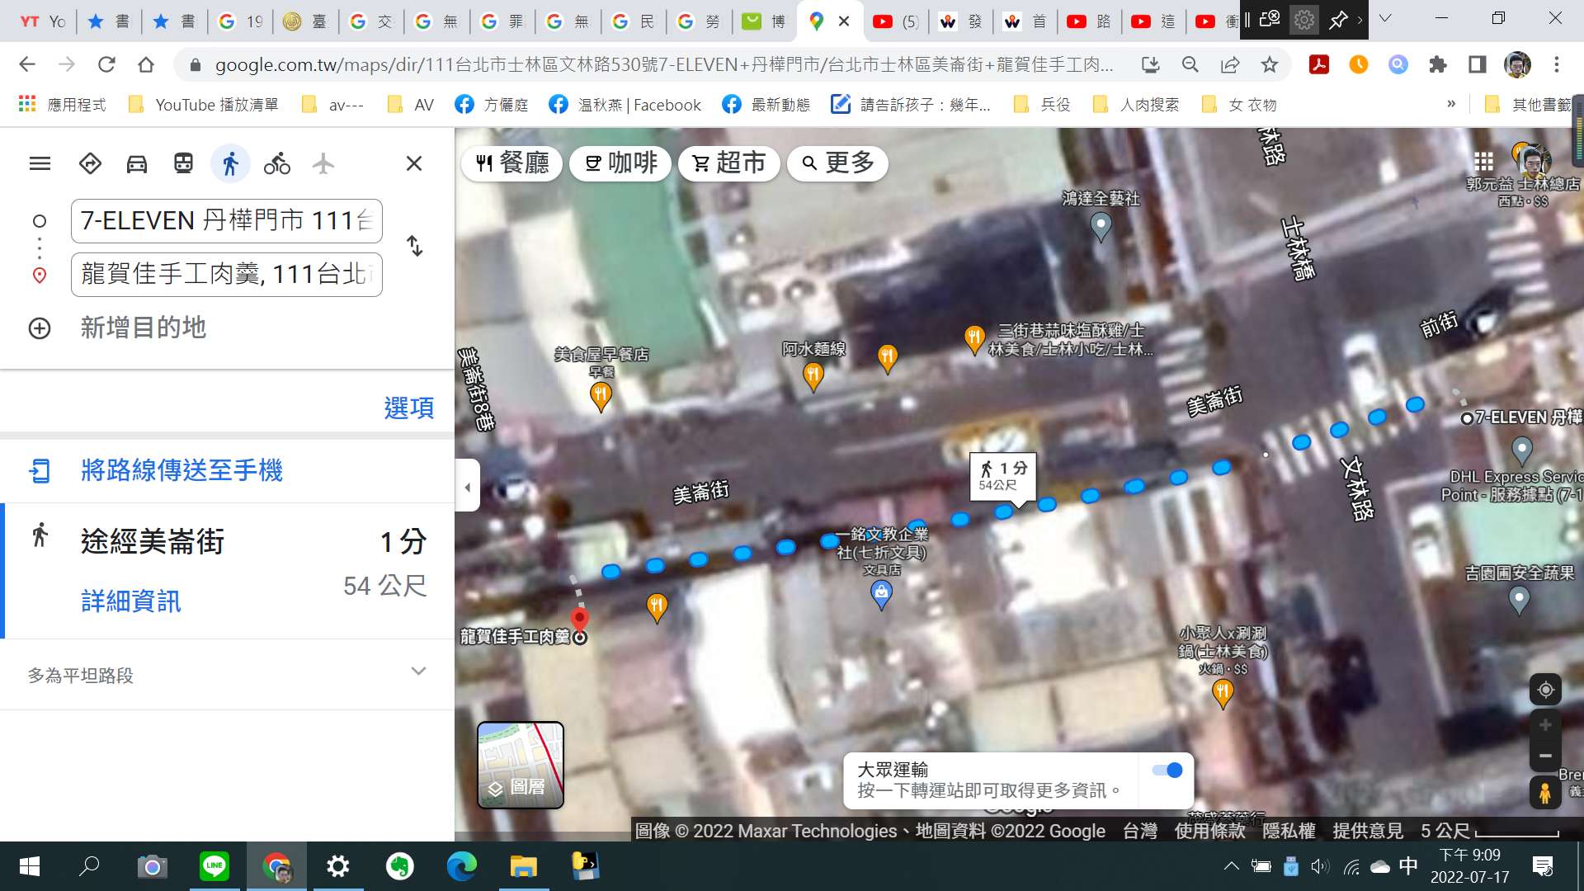Click the 一銘文教企業社 shop pin
Image resolution: width=1584 pixels, height=891 pixels.
point(881,594)
